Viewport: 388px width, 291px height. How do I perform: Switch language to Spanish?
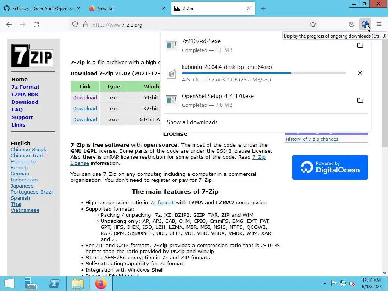coord(20,198)
